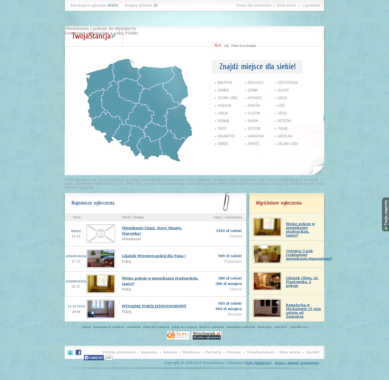The image size is (389, 380).
Task: Open the 'Twoja sugestia' feedback side tab
Action: [385, 214]
